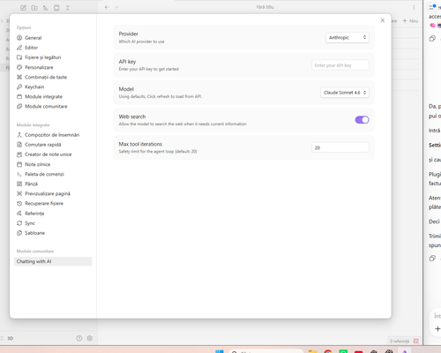Screen dimensions: 441x353
Task: Click the Personalizare palette icon
Action: [19, 67]
